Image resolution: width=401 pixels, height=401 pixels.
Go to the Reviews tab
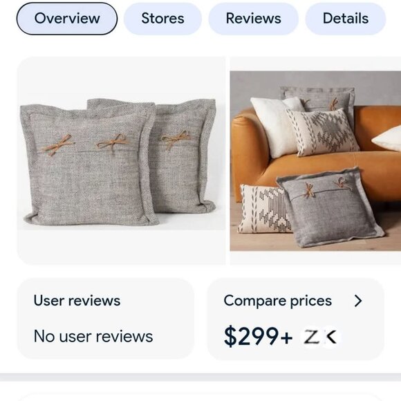click(x=253, y=19)
